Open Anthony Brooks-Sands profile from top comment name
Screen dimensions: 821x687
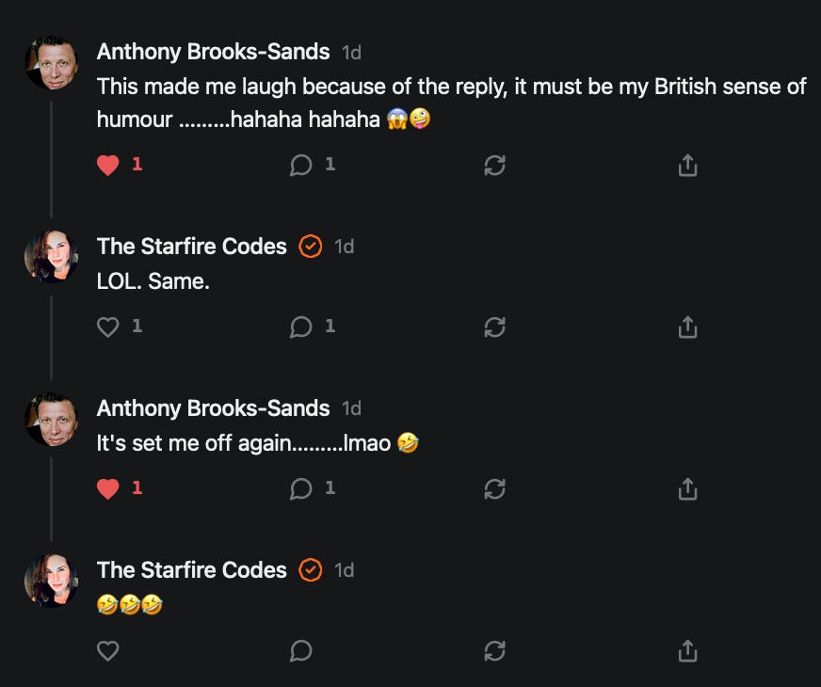pos(213,52)
